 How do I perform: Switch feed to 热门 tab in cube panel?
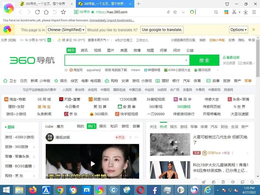click(x=91, y=126)
